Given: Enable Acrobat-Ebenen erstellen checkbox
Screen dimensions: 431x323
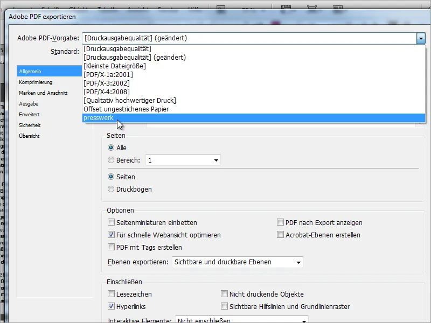Looking at the screenshot, I should (x=280, y=235).
